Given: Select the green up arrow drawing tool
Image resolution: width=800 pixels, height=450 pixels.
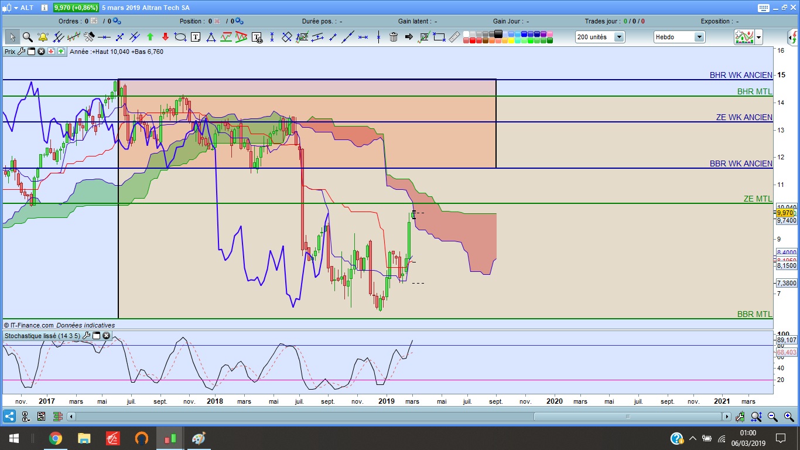Looking at the screenshot, I should 150,37.
